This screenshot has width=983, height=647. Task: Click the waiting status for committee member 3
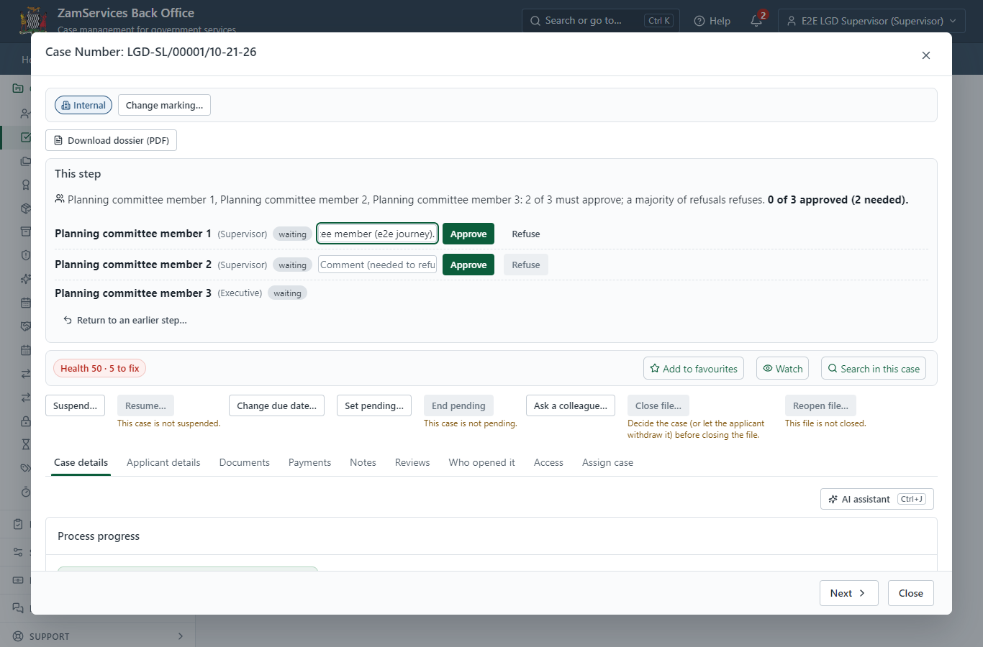[x=287, y=293]
